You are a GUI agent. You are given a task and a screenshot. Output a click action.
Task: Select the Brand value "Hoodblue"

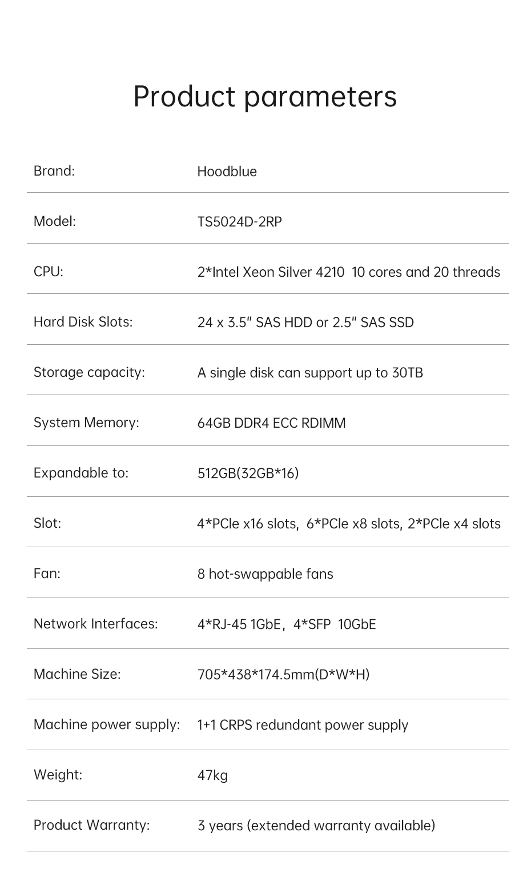click(227, 172)
